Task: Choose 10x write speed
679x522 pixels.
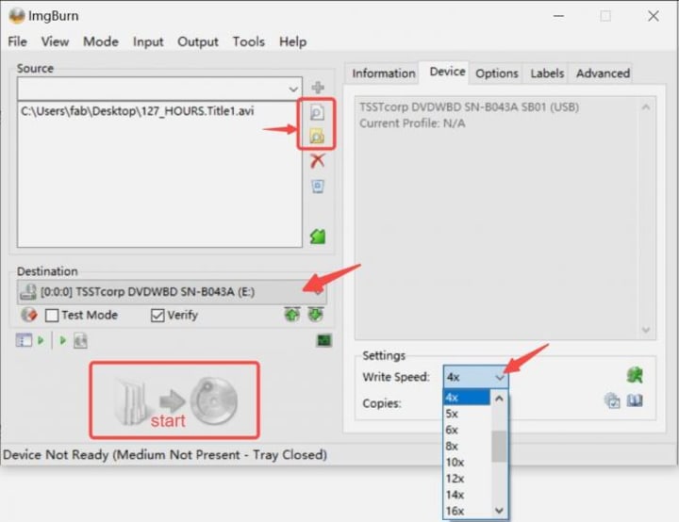Action: (467, 463)
